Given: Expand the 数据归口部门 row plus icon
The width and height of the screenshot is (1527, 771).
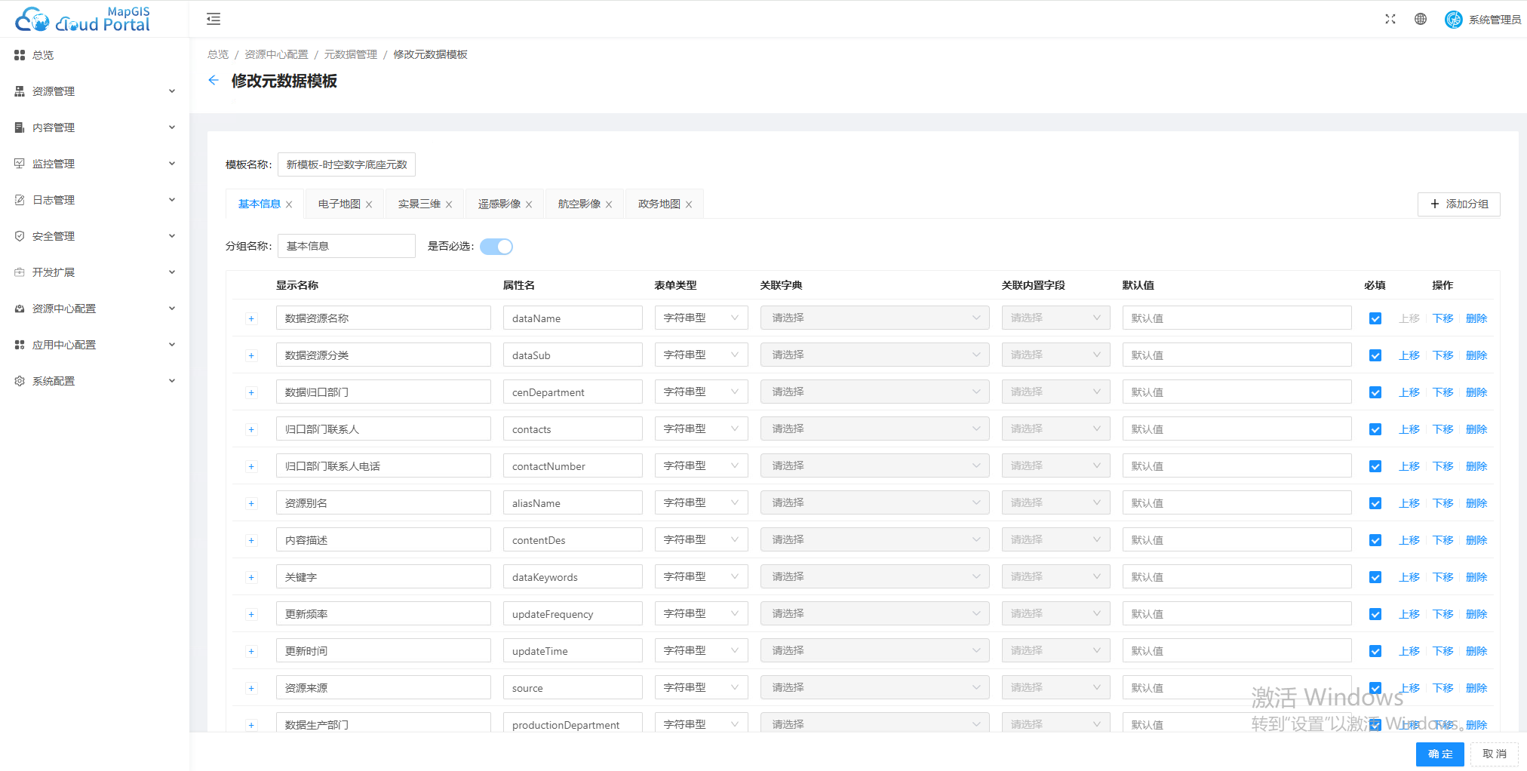Looking at the screenshot, I should tap(251, 392).
